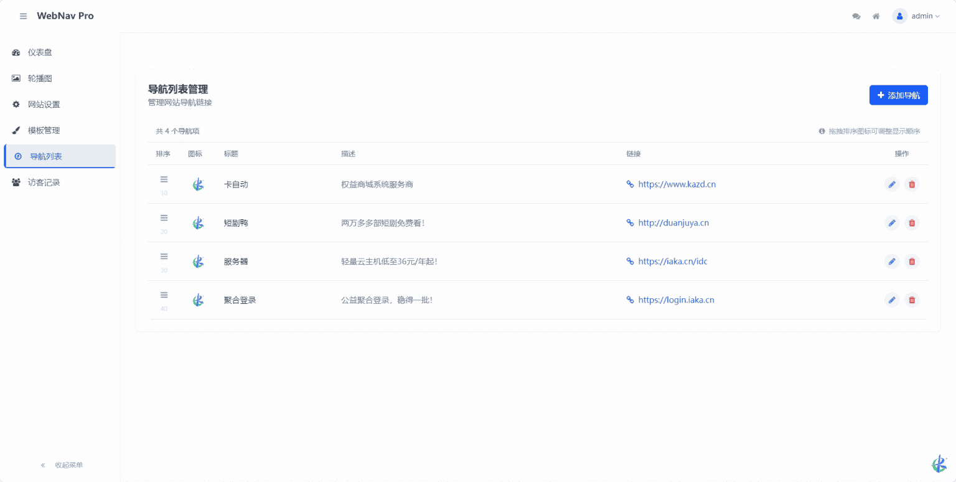Screen dimensions: 956x482
Task: Click the floating logo icon at bottom right
Action: (x=939, y=464)
